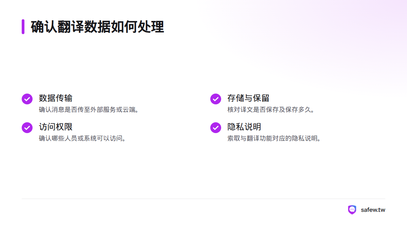This screenshot has height=228, width=407.
Task: Click the safew shield logo icon
Action: (352, 210)
